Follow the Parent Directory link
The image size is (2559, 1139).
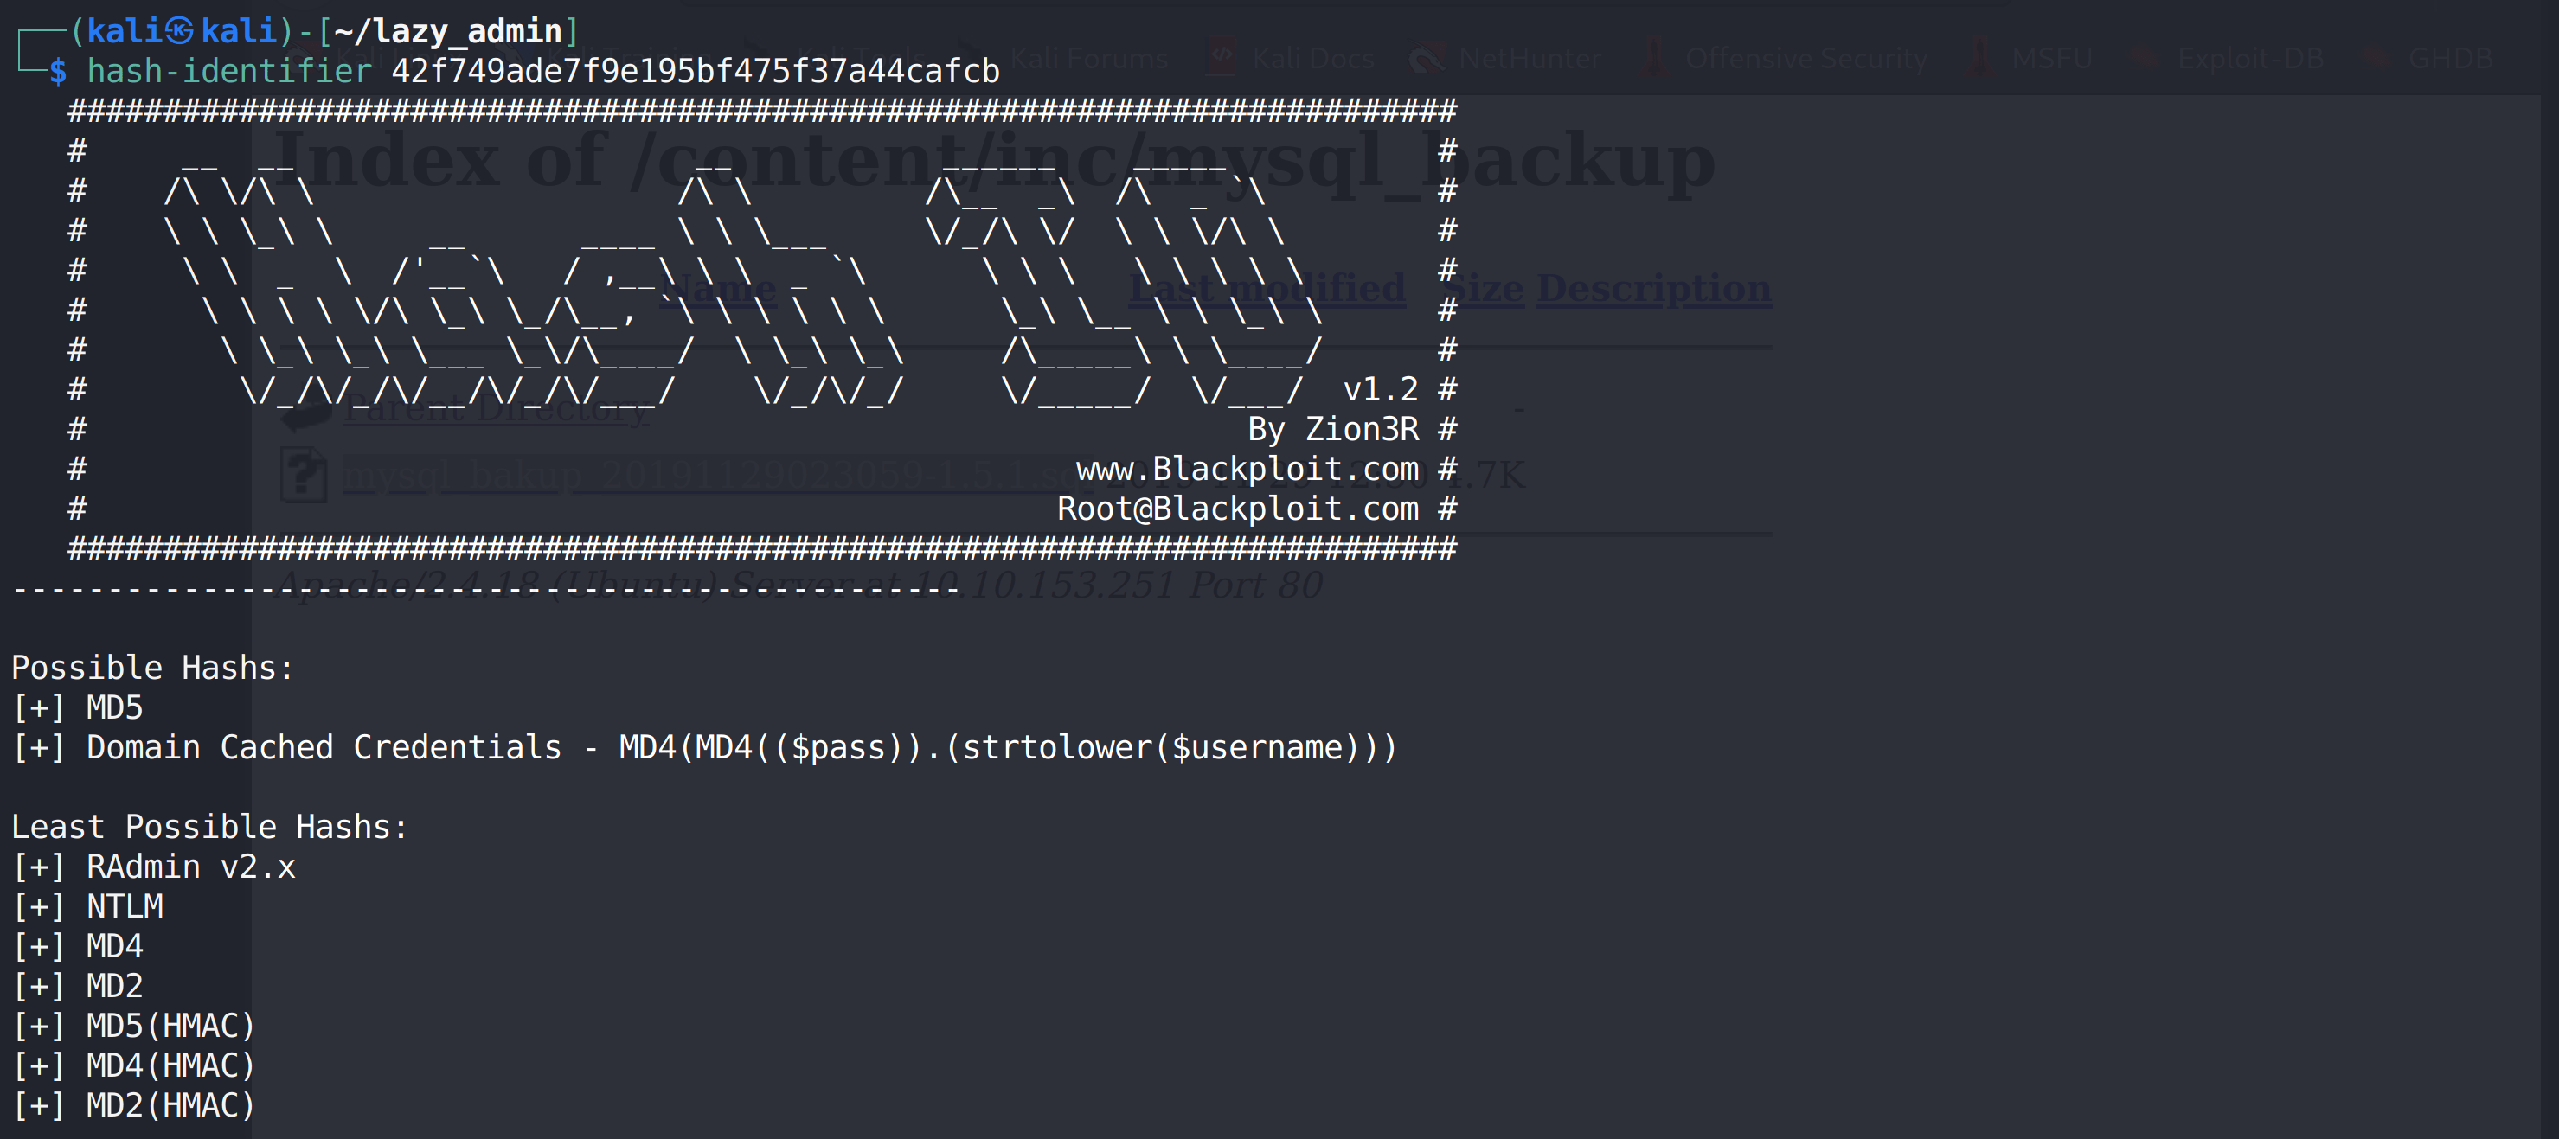[x=497, y=409]
